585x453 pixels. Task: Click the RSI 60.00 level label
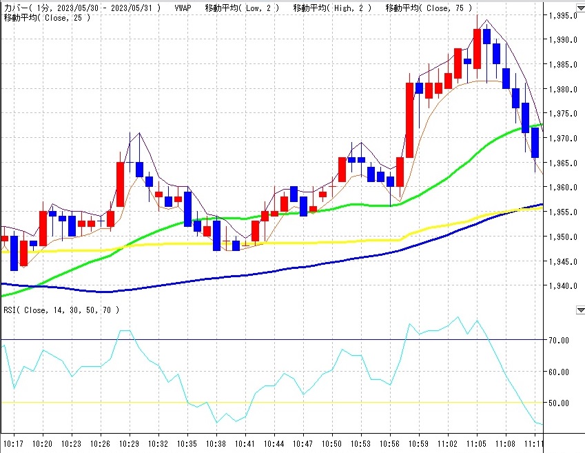[x=559, y=372]
